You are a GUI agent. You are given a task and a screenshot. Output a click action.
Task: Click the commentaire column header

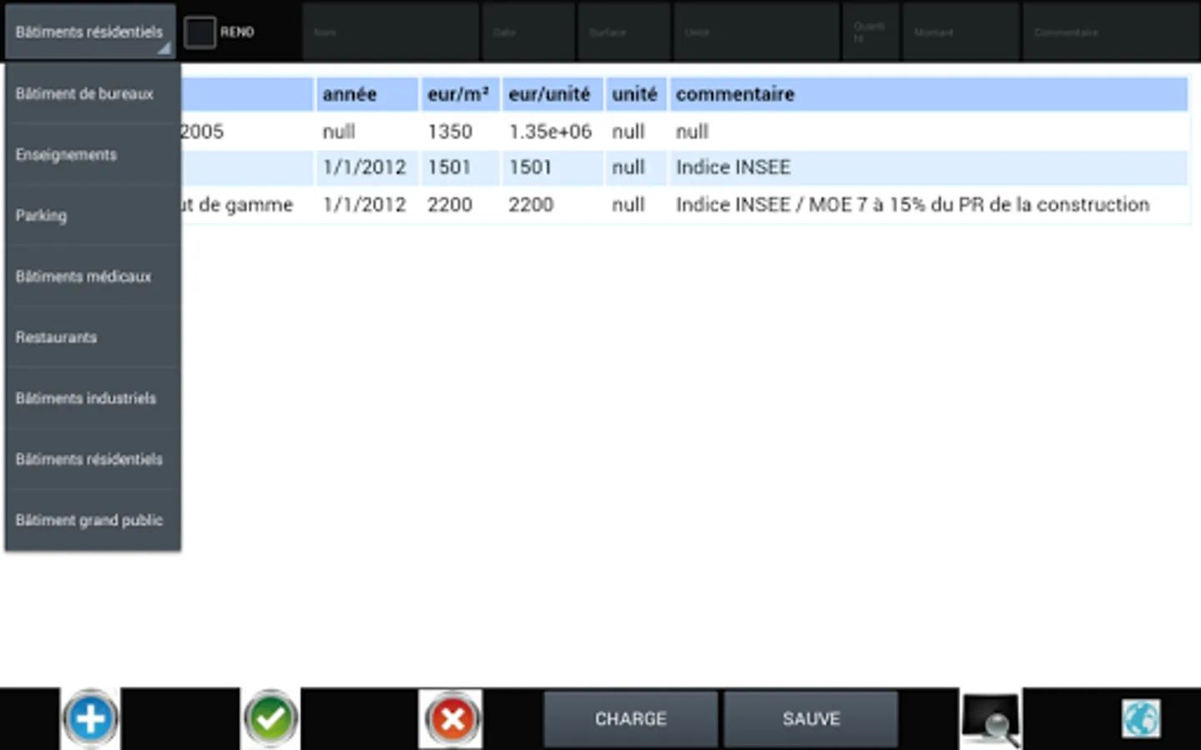pyautogui.click(x=929, y=94)
